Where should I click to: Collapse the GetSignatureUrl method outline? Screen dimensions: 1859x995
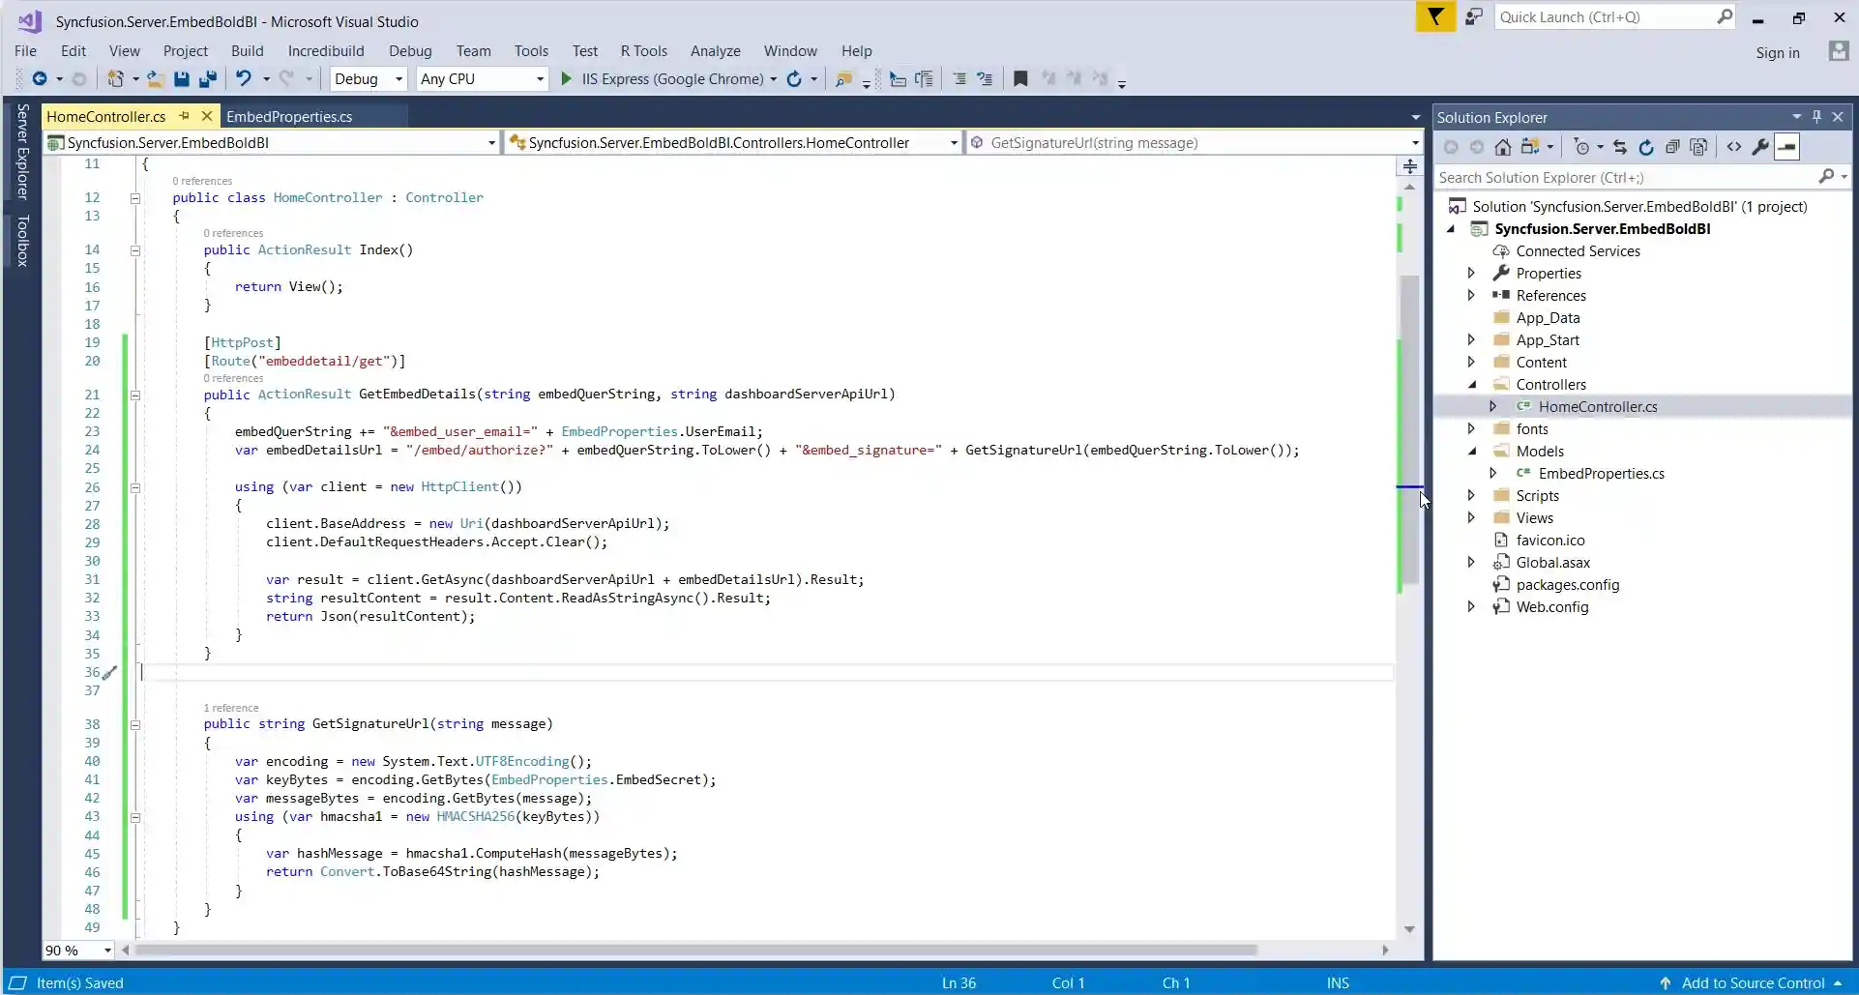[x=135, y=724]
